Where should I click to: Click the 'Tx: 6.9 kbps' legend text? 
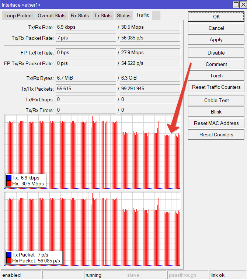(26, 178)
